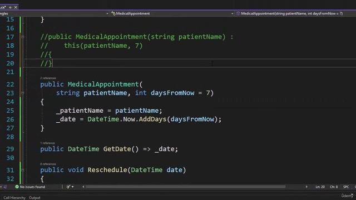The width and height of the screenshot is (356, 200).
Task: Open '0 references' CodeLens above Reschedule
Action: (x=48, y=164)
